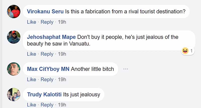Open Jehoshaphat Mape's profile name link
Screen dimensions: 201x108
51,37
